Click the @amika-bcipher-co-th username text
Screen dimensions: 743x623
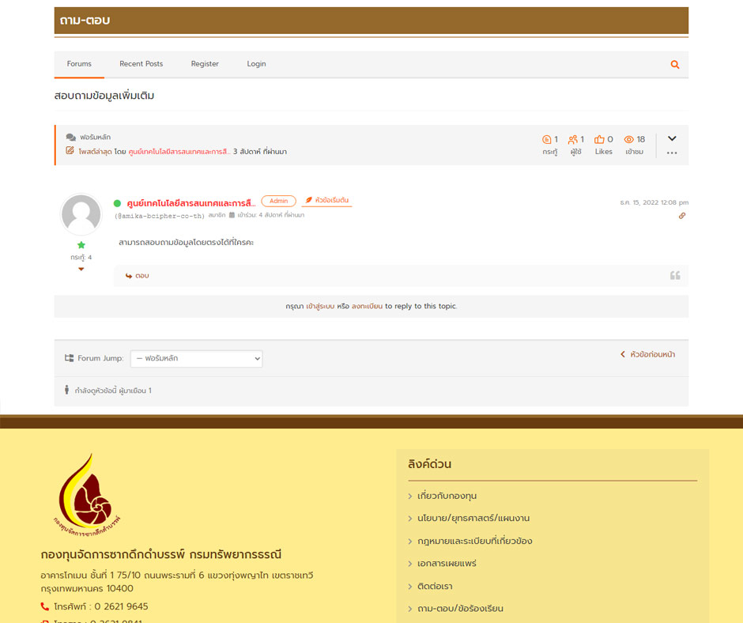tap(159, 216)
